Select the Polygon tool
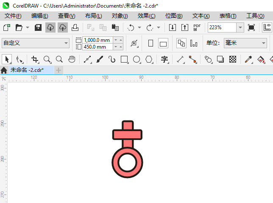The height and width of the screenshot is (203, 273). (x=149, y=59)
